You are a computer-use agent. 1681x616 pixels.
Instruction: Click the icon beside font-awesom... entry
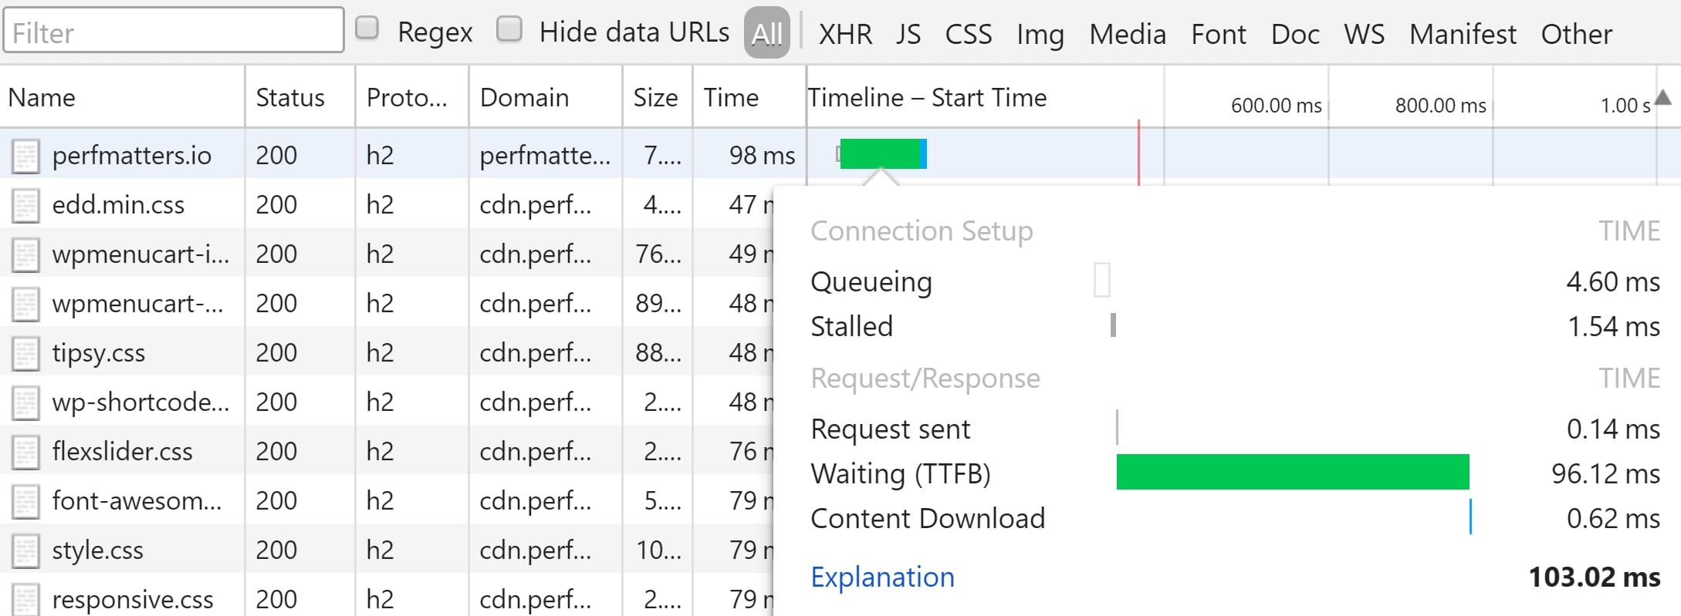pos(25,500)
